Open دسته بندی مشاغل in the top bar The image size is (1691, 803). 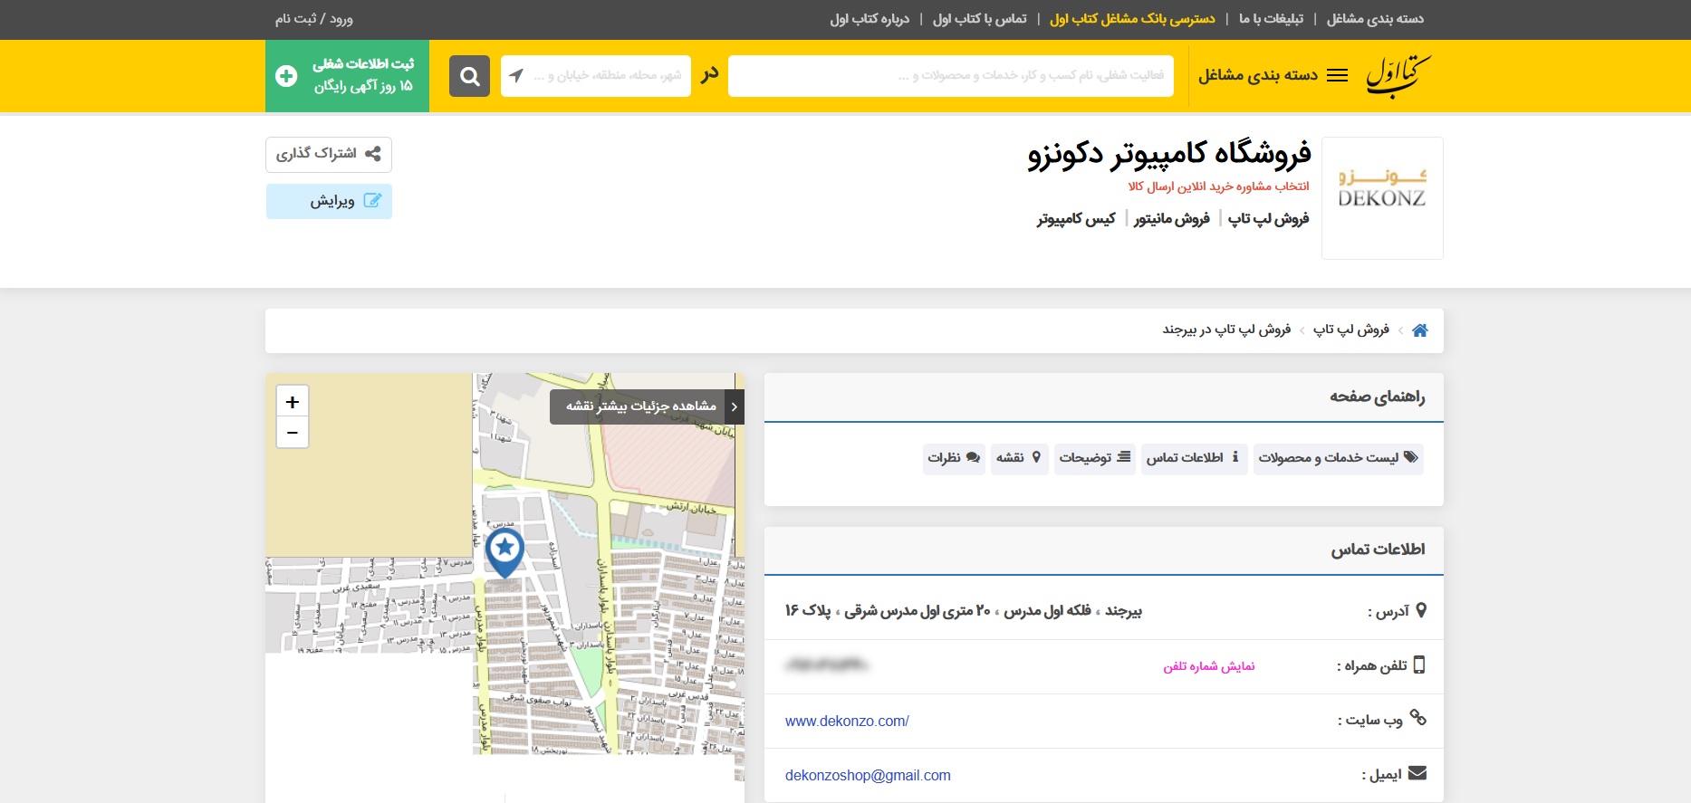click(1375, 19)
